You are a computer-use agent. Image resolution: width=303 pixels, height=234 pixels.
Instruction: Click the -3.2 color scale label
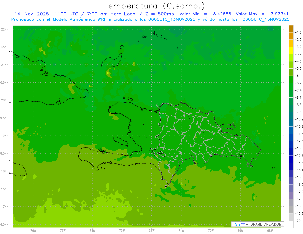(x=299, y=47)
